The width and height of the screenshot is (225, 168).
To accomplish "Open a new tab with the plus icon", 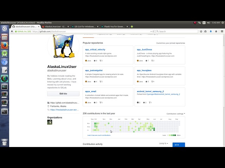I will (132, 27).
